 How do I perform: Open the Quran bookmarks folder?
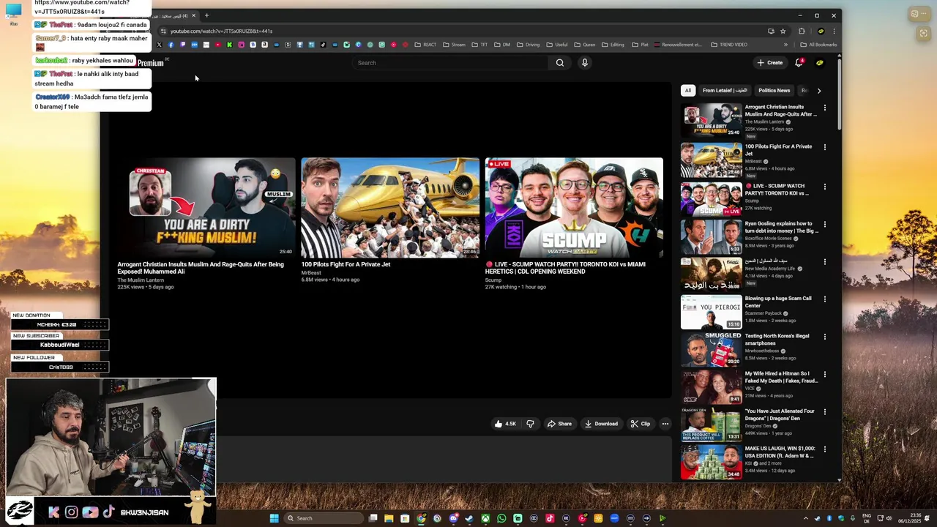coord(584,45)
